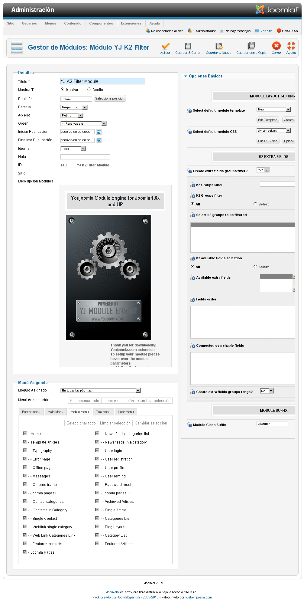Screen dimensions: 304x606
Task: Open the default module template dropdown
Action: click(x=274, y=110)
